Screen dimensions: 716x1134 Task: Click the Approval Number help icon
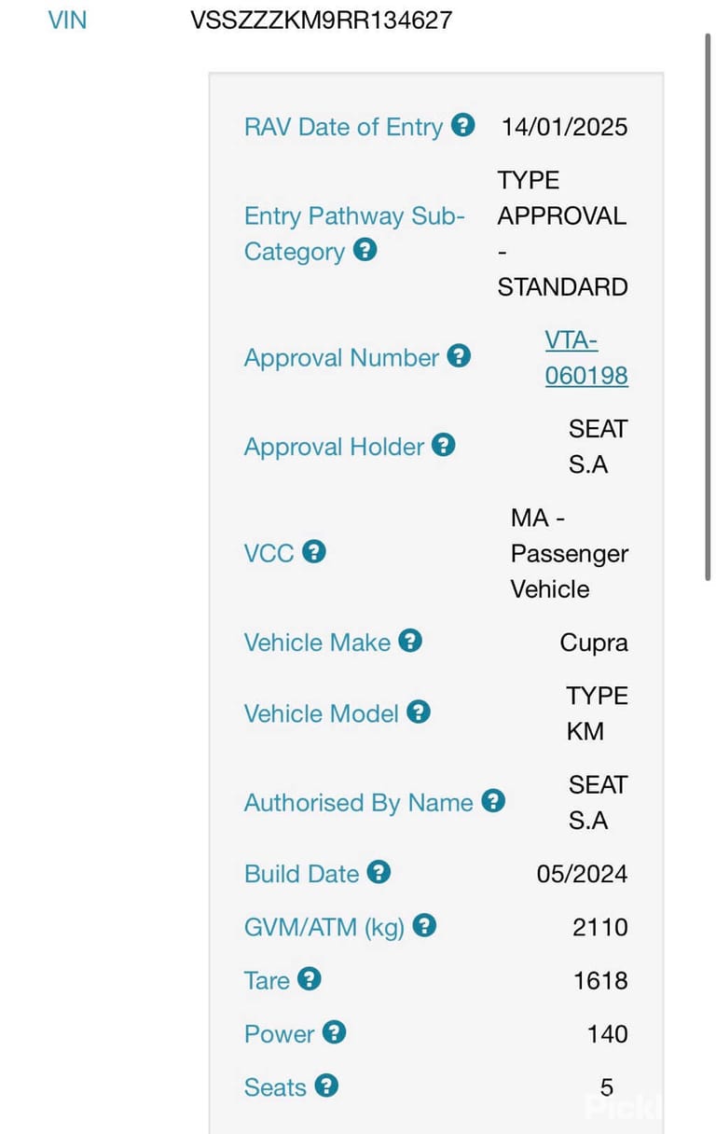point(459,356)
